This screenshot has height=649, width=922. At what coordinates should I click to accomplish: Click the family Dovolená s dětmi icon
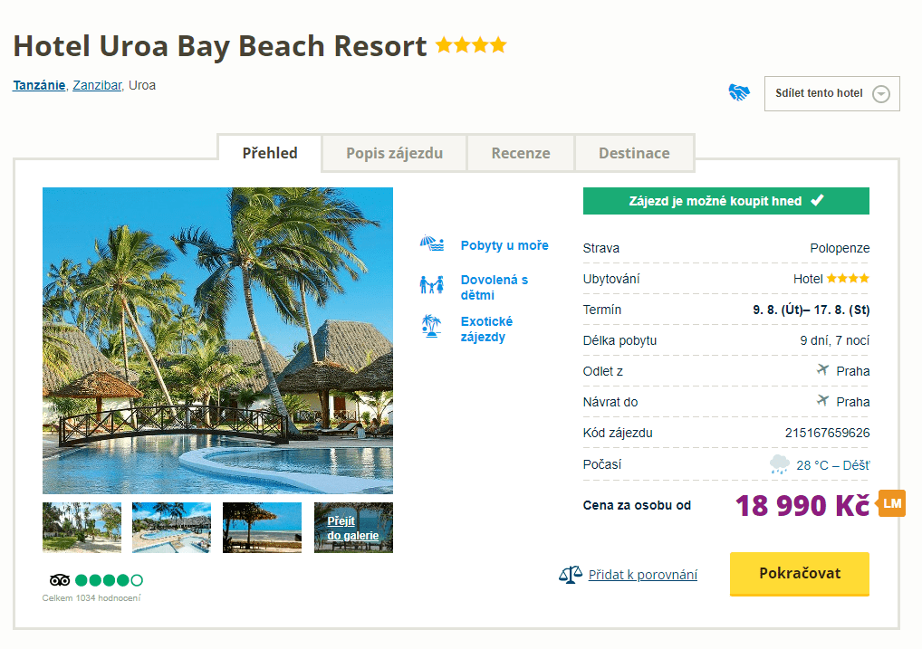[x=432, y=285]
